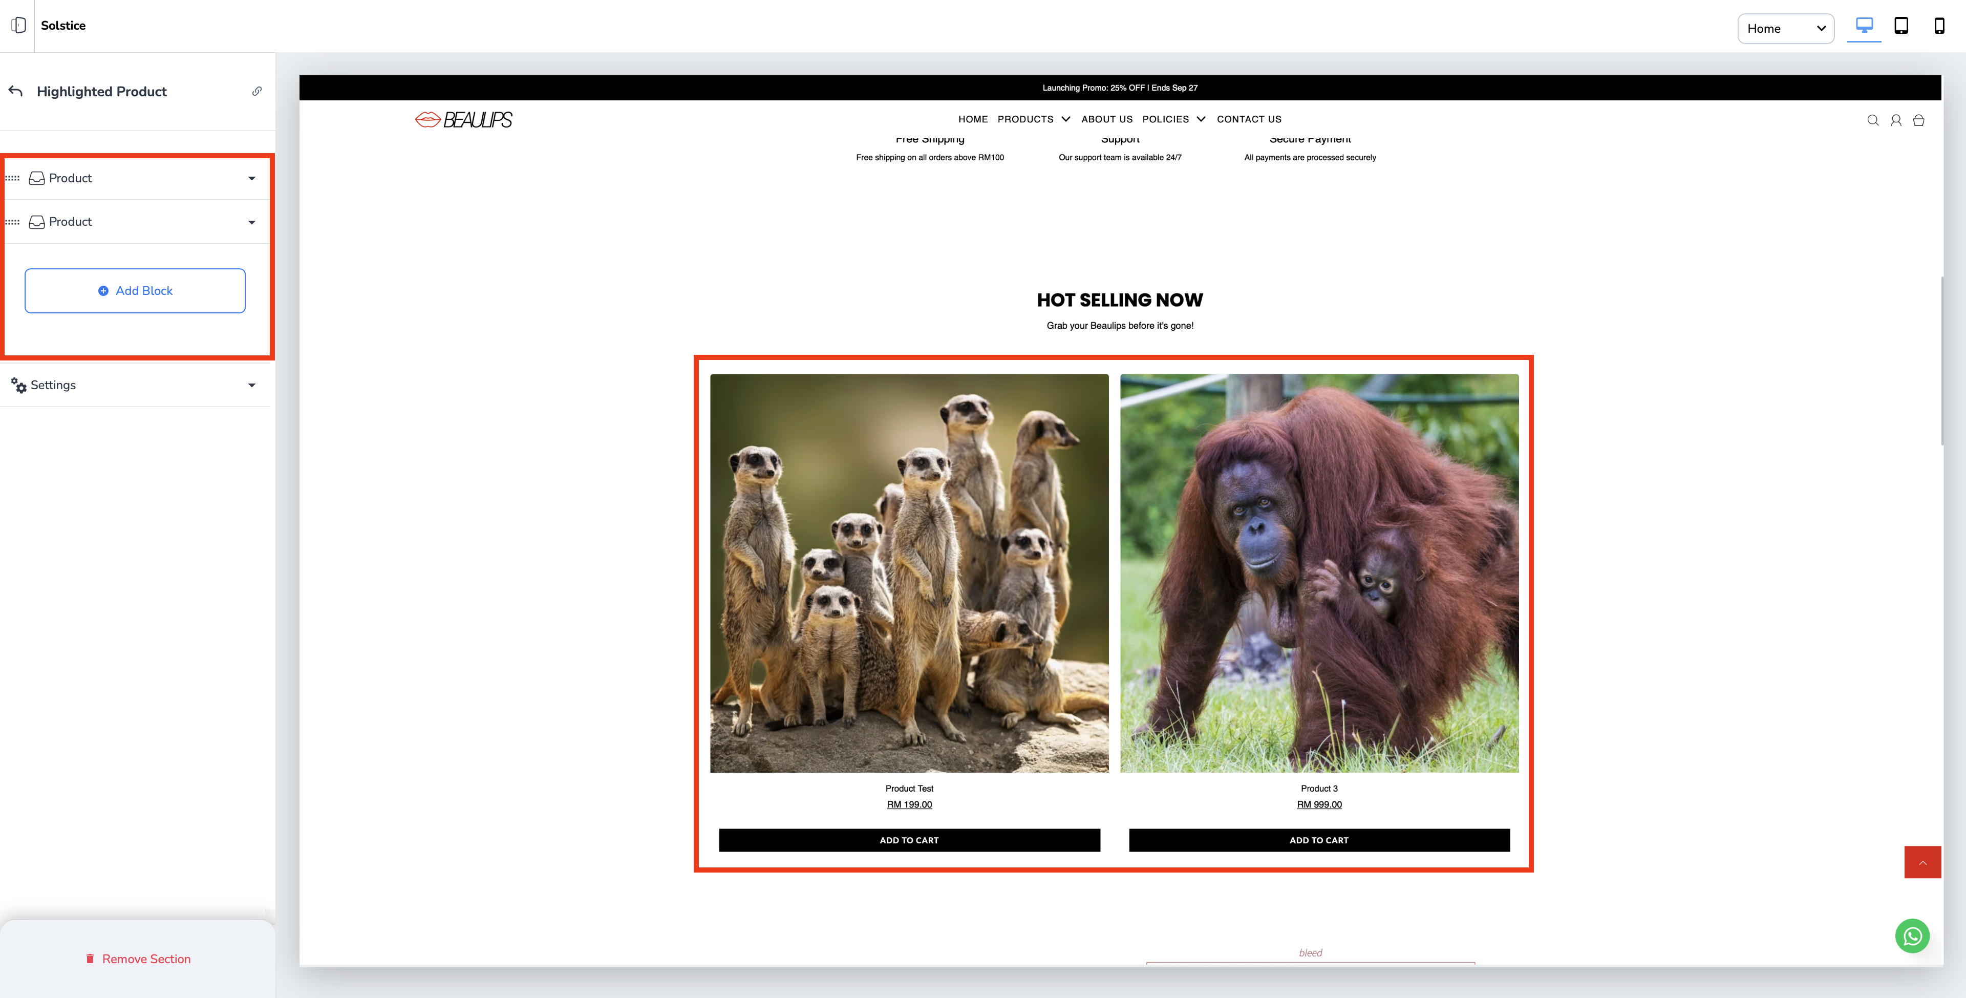Viewport: 1966px width, 998px height.
Task: Click the Add Block button
Action: pyautogui.click(x=135, y=291)
